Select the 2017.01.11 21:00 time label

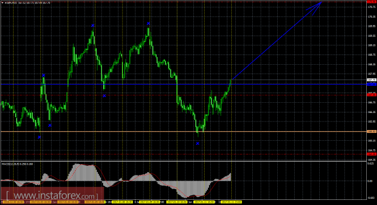tap(231, 202)
